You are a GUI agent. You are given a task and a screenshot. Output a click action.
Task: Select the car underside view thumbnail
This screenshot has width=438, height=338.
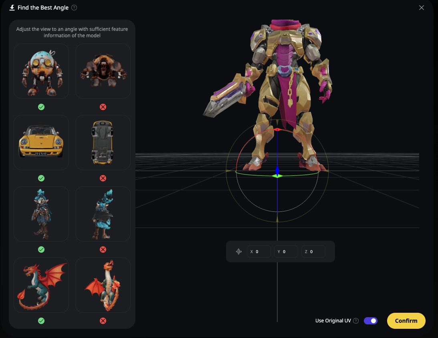[103, 142]
